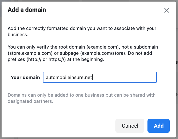
Task: Dismiss dialog using the gray Cancel button
Action: pos(130,126)
